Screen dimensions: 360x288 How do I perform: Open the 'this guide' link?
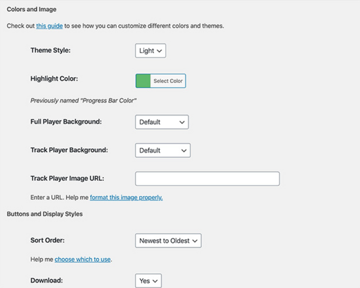(49, 26)
